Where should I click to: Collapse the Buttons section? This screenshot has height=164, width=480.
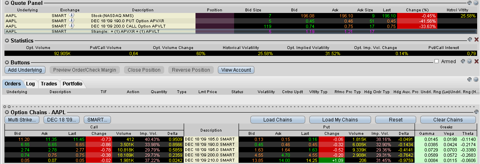click(x=7, y=62)
